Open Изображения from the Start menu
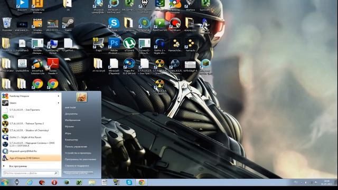This screenshot has height=190, width=338. 73,120
